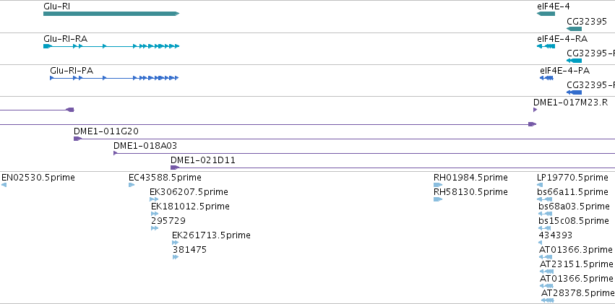Click the AT01366.3prime EST glyph

(x=546, y=257)
